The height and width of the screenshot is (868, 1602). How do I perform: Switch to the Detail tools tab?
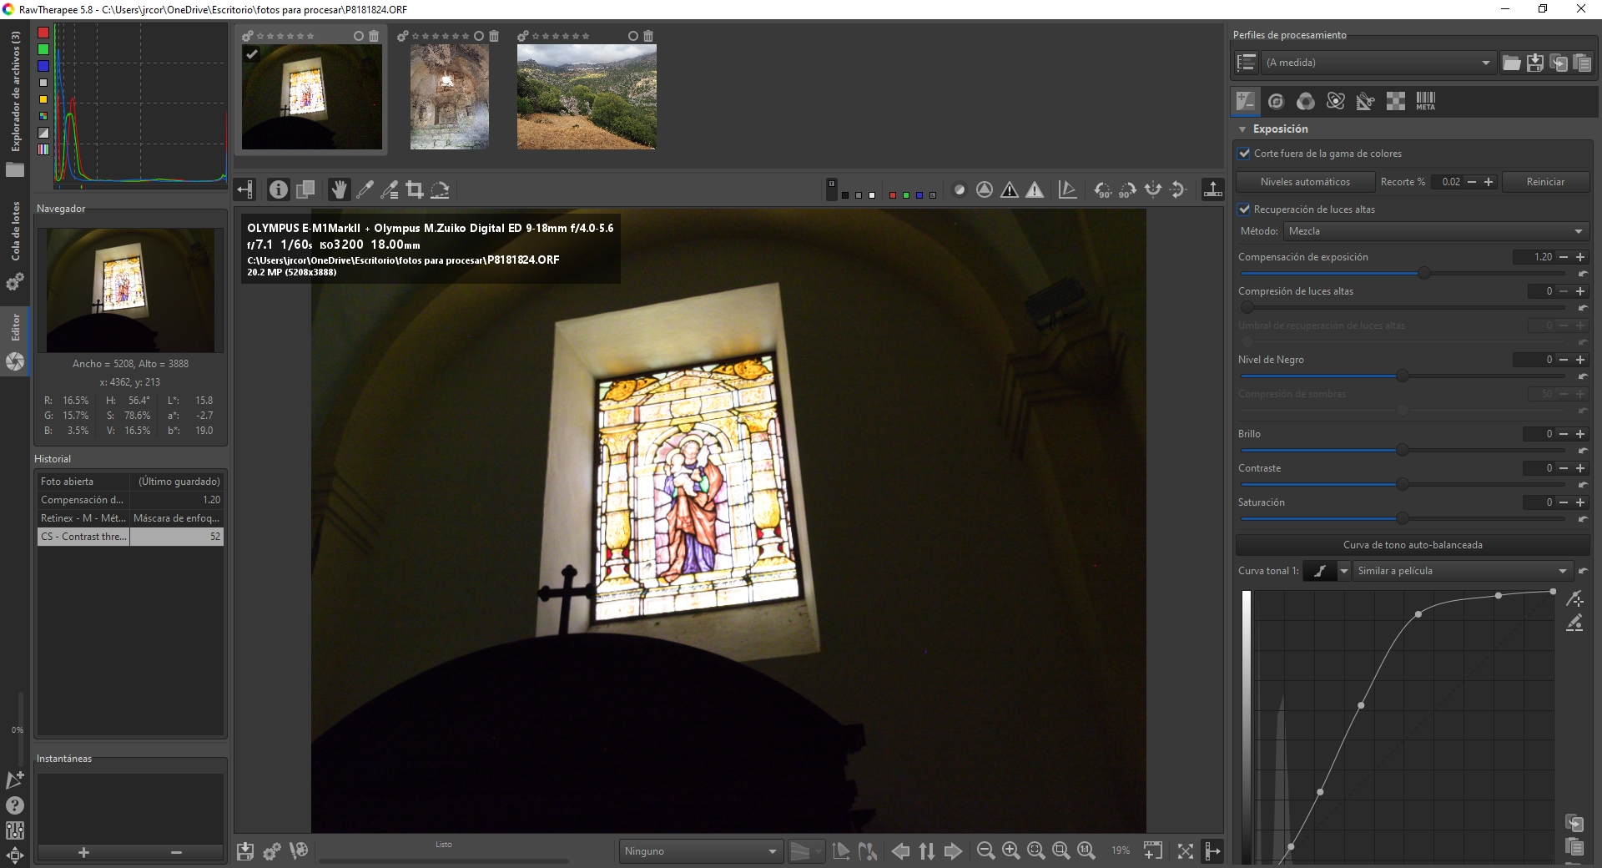[x=1276, y=101]
